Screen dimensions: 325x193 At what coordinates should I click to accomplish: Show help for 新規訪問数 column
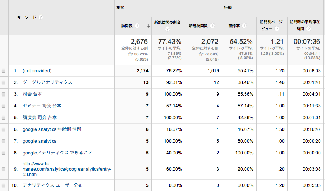(x=212, y=26)
